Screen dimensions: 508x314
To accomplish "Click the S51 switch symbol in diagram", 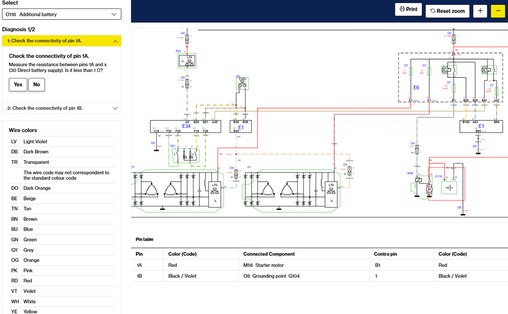I will pos(186,155).
